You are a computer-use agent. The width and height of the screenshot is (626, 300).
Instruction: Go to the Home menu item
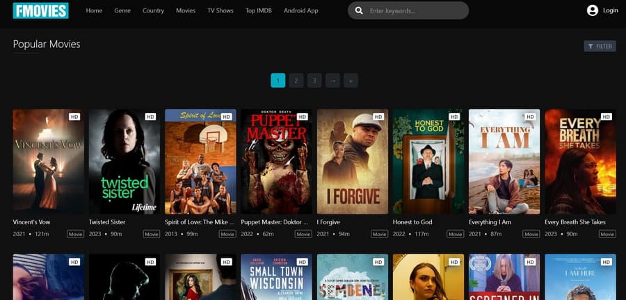94,10
